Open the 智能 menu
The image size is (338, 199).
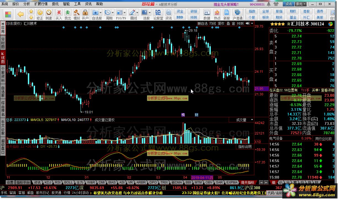(x=66, y=4)
